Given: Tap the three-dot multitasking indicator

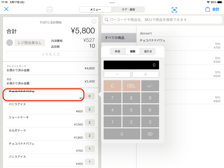Looking at the screenshot, I should (112, 3).
